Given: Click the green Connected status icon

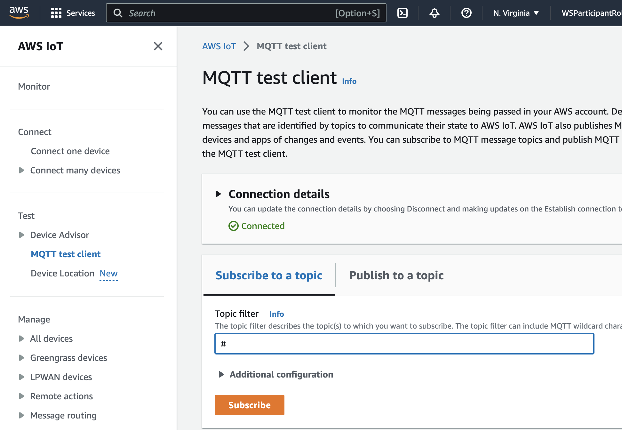Looking at the screenshot, I should [x=234, y=226].
